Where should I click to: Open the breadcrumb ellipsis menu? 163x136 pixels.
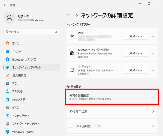point(69,15)
